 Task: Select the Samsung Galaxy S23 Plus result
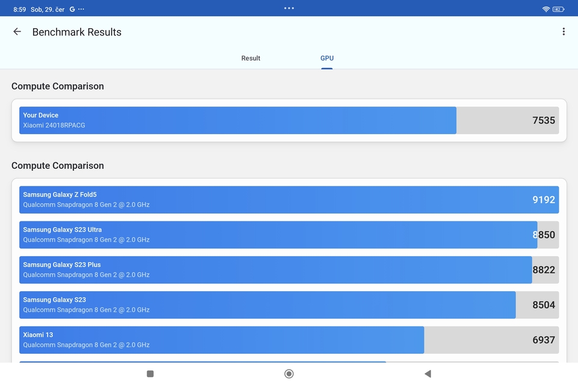coord(276,269)
